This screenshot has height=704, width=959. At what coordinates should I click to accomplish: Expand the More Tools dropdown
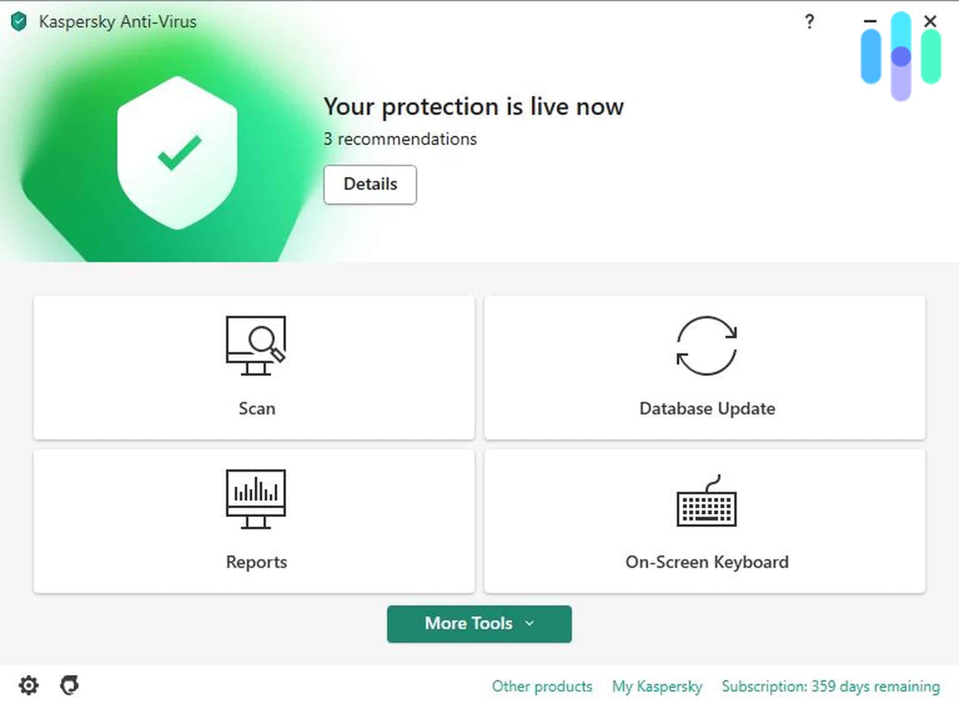tap(479, 624)
